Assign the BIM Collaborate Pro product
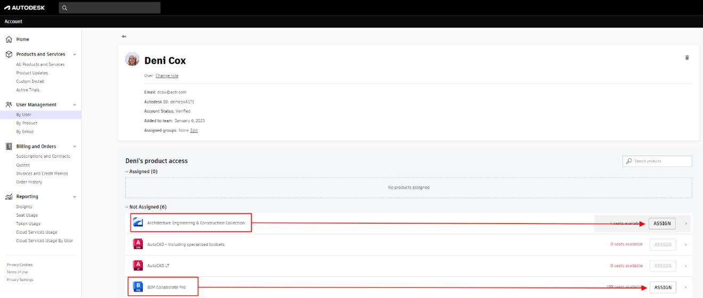This screenshot has width=703, height=298. pyautogui.click(x=663, y=287)
